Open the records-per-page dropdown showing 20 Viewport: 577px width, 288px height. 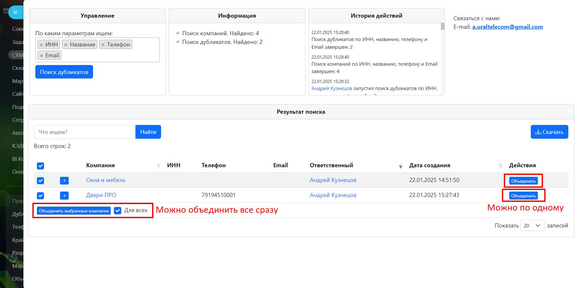(x=532, y=226)
